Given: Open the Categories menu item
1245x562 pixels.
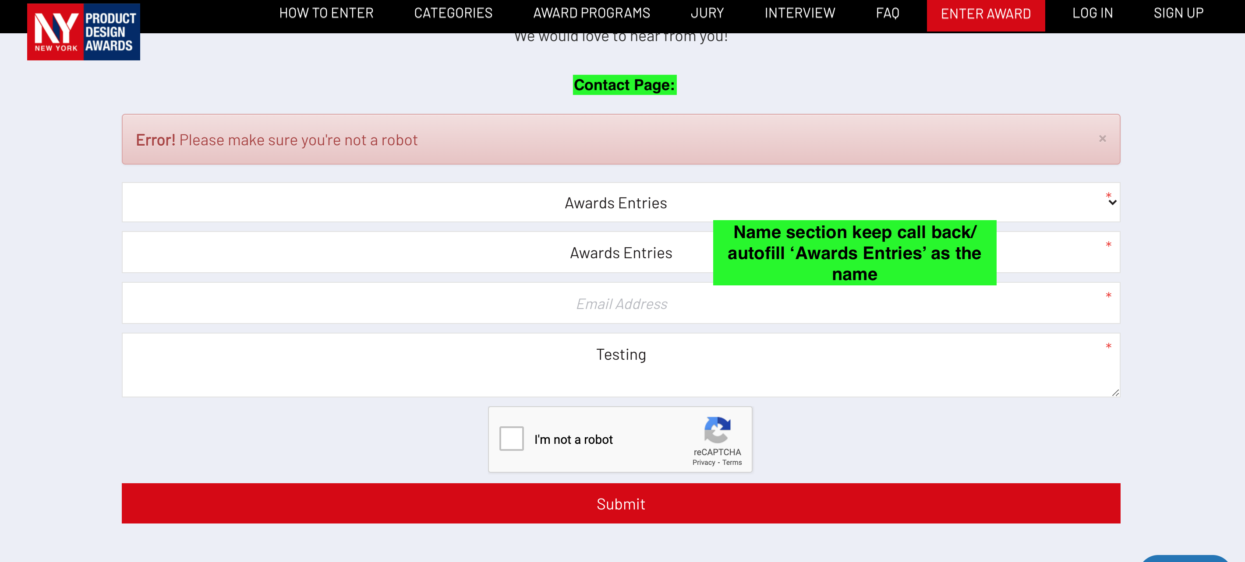Looking at the screenshot, I should (453, 13).
